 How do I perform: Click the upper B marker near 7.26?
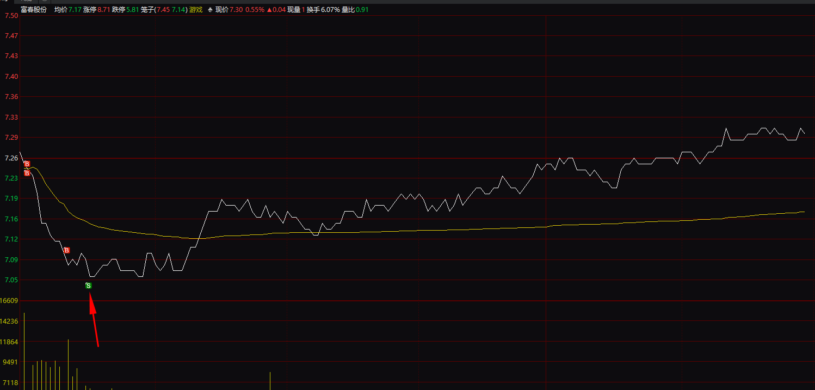(x=27, y=164)
